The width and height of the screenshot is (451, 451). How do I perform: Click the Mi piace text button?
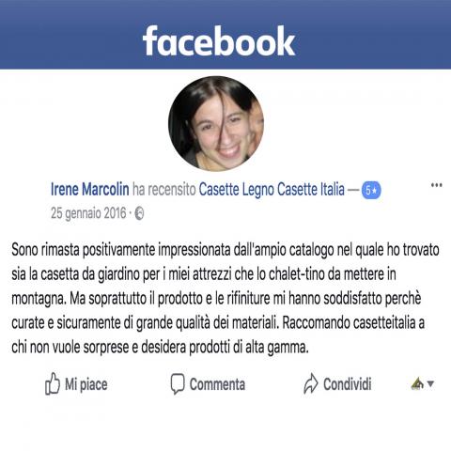(x=86, y=384)
